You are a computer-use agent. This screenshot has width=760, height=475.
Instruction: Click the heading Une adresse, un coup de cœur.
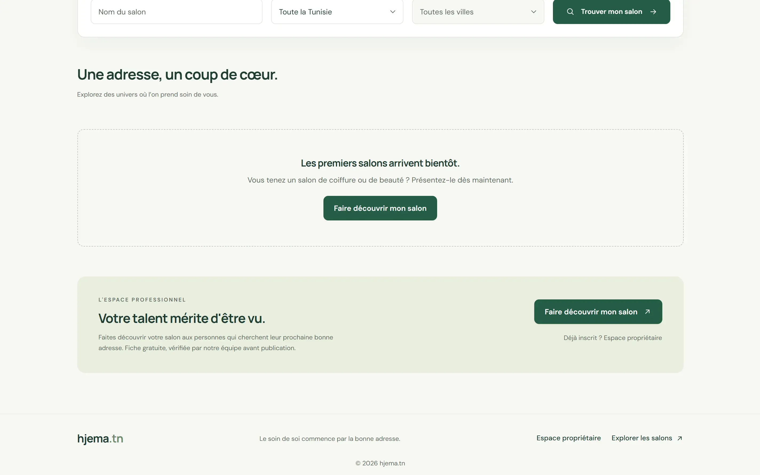tap(177, 75)
